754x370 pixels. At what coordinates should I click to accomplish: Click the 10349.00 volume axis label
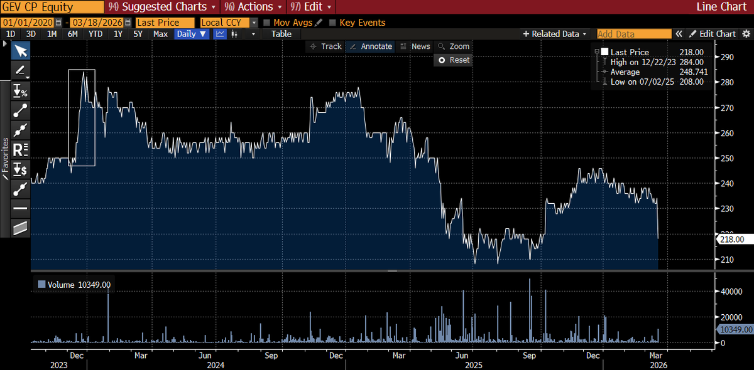735,329
